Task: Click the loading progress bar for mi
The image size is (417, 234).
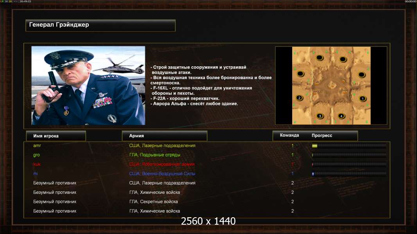Action: (x=349, y=174)
